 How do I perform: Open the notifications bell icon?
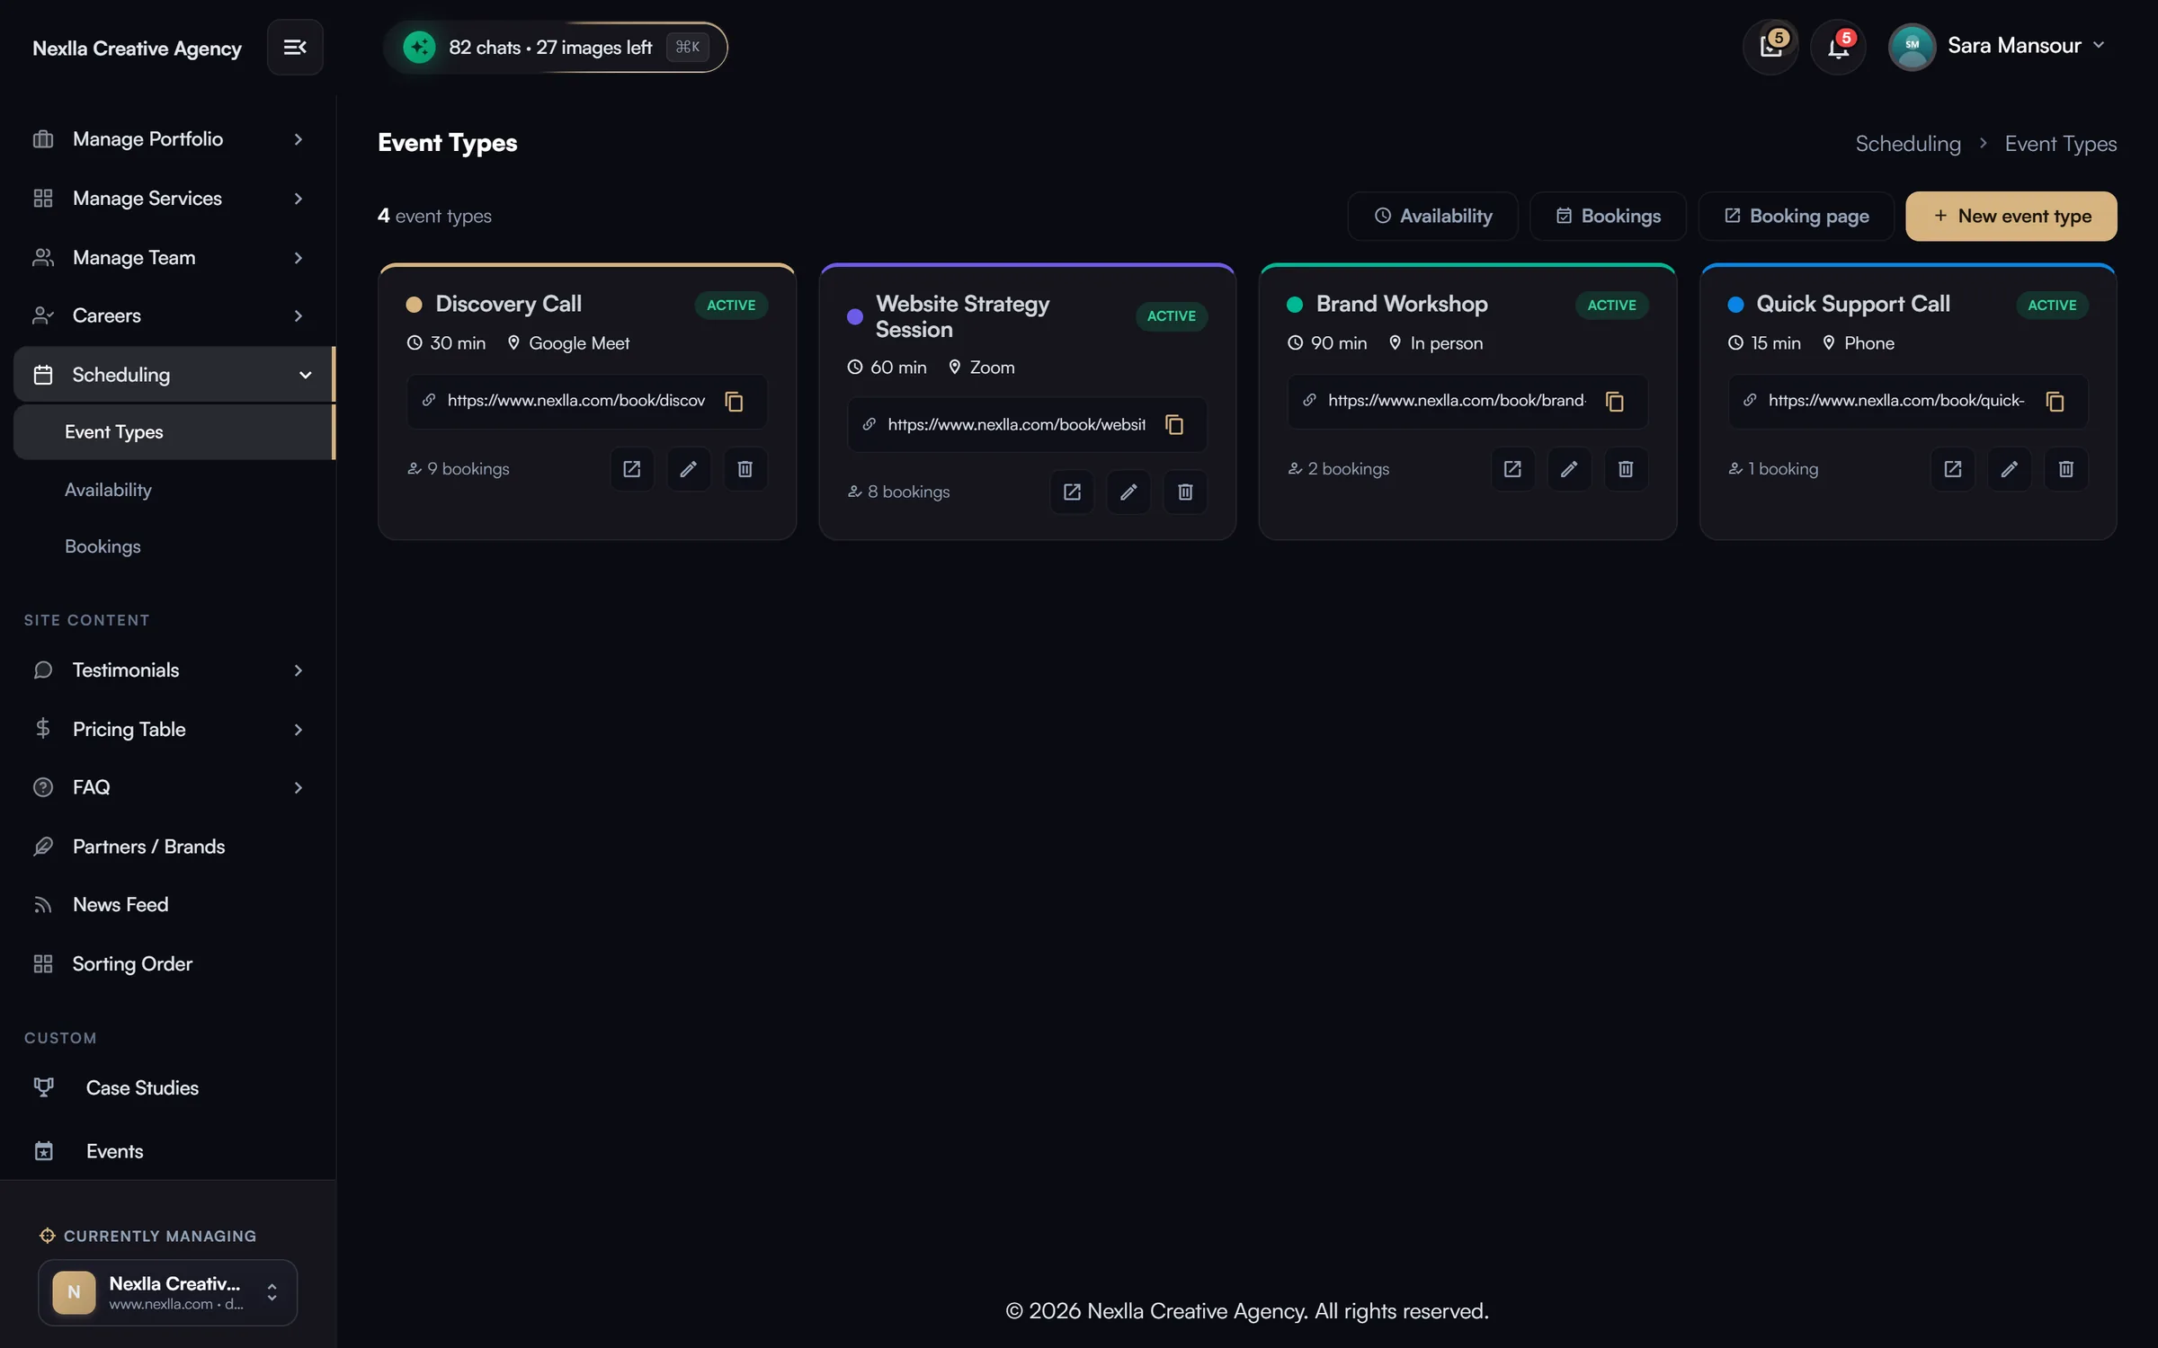(x=1838, y=47)
